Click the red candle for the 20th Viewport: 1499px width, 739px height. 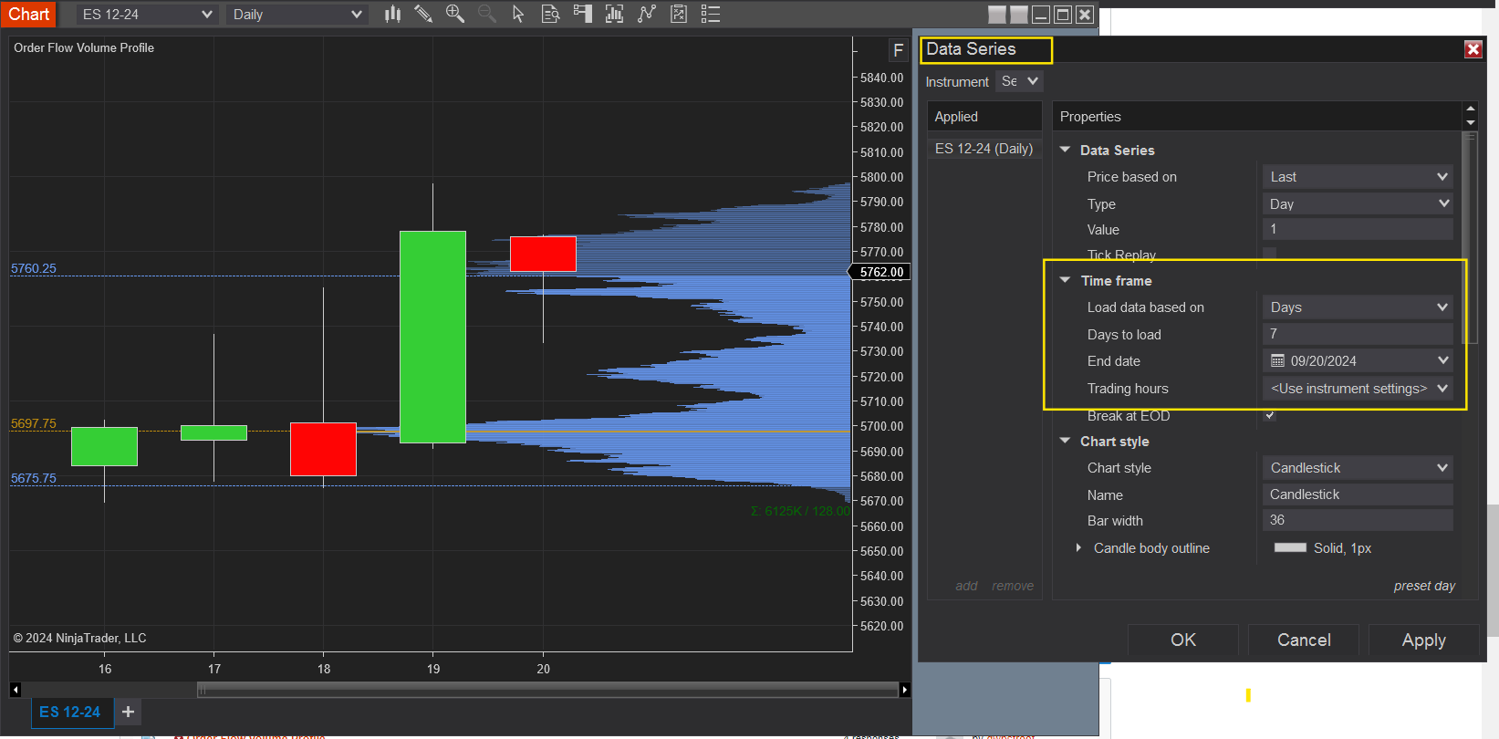(x=543, y=254)
